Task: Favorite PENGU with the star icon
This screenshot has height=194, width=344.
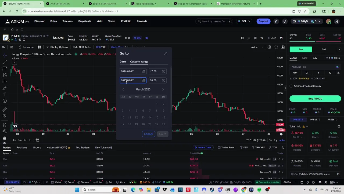Action: [48, 36]
